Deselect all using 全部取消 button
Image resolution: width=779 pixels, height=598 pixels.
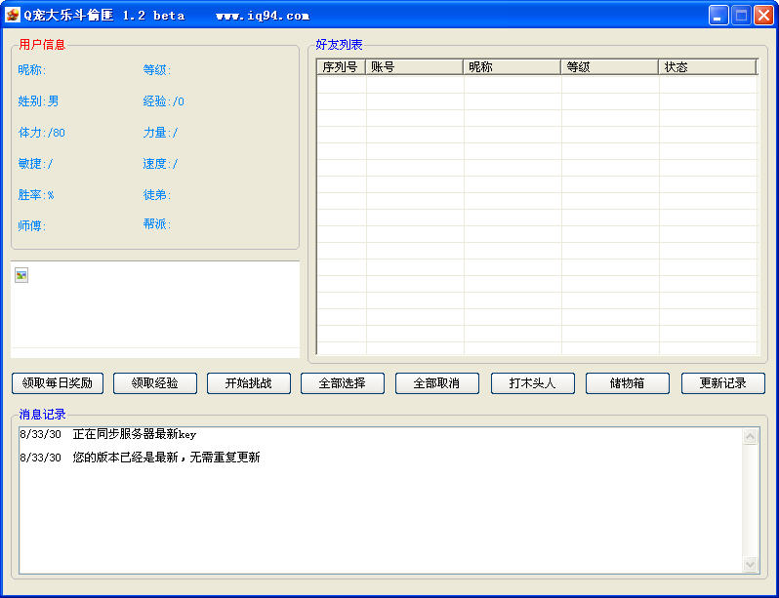(437, 383)
